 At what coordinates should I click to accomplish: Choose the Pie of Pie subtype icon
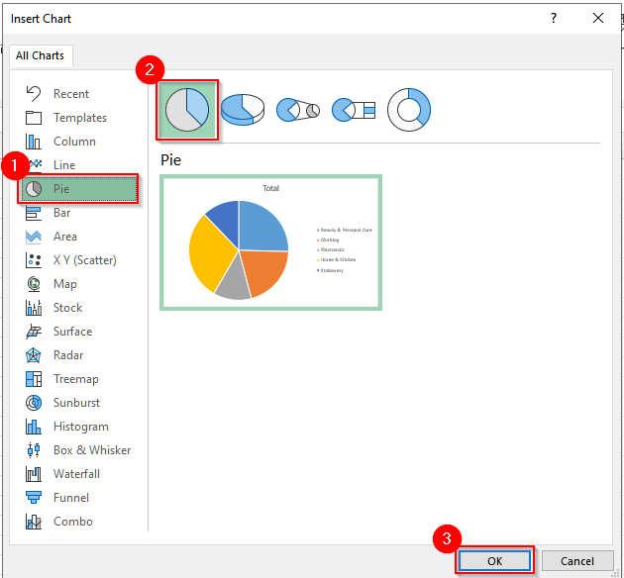point(297,109)
